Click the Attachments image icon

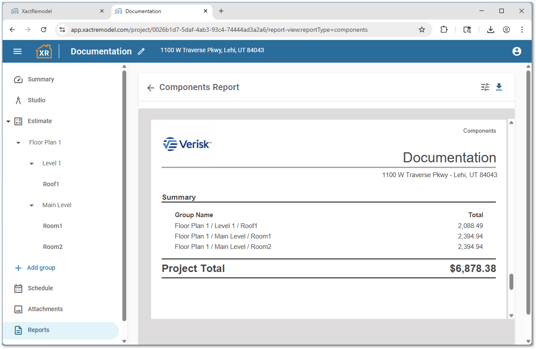point(18,309)
